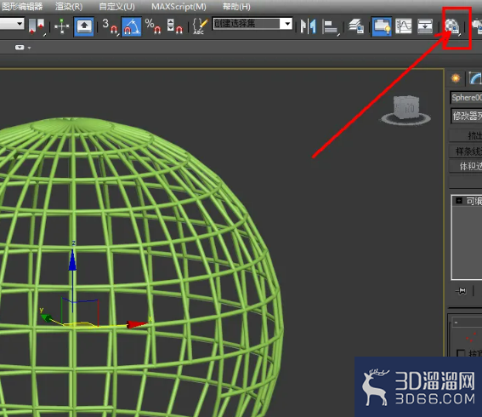The height and width of the screenshot is (417, 482).
Task: Click the red X axis gizmo arrow
Action: click(x=137, y=324)
